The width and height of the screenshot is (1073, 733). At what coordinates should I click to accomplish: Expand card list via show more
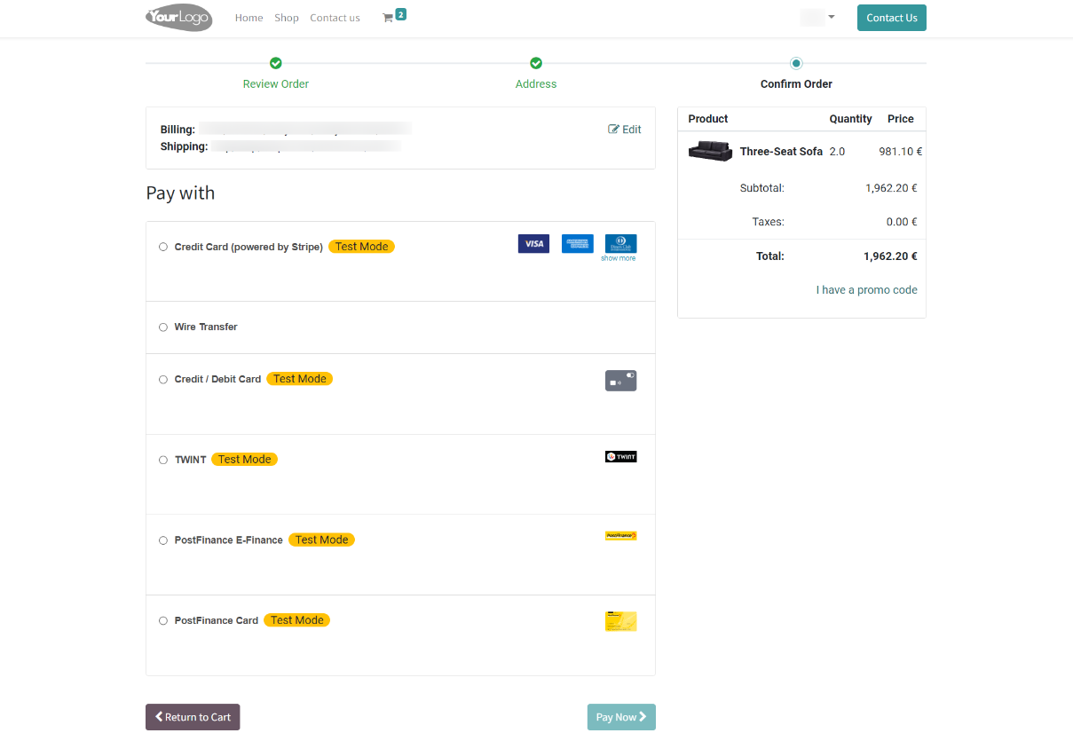618,258
